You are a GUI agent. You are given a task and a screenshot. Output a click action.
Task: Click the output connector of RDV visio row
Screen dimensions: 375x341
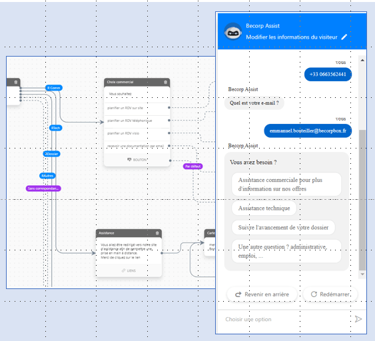point(169,133)
